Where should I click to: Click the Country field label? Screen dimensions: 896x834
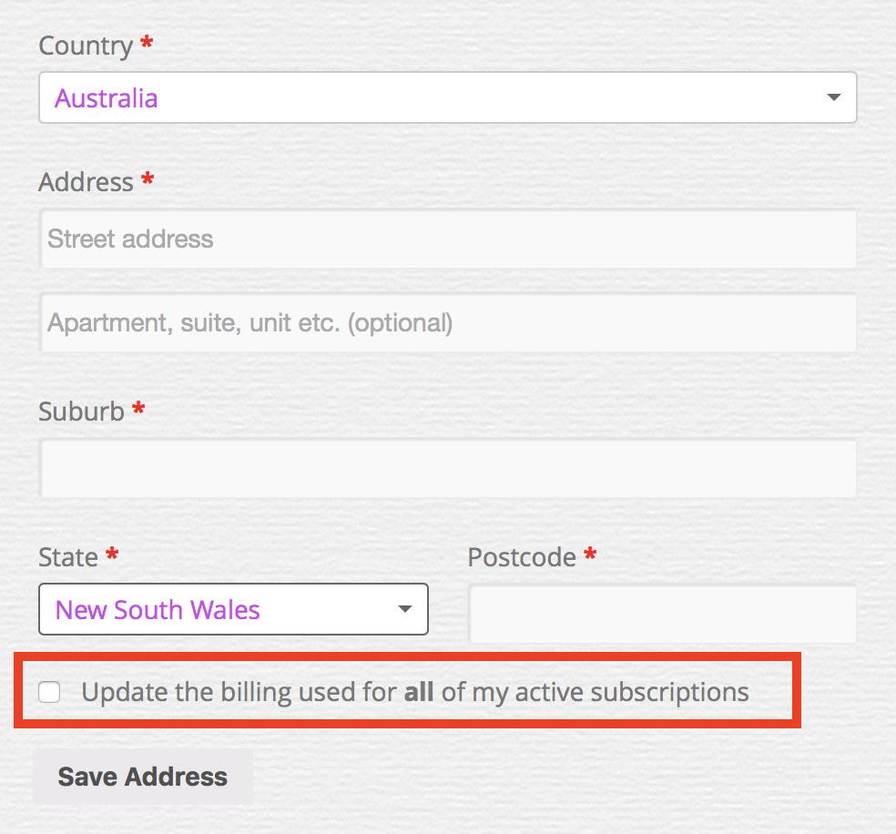click(86, 46)
